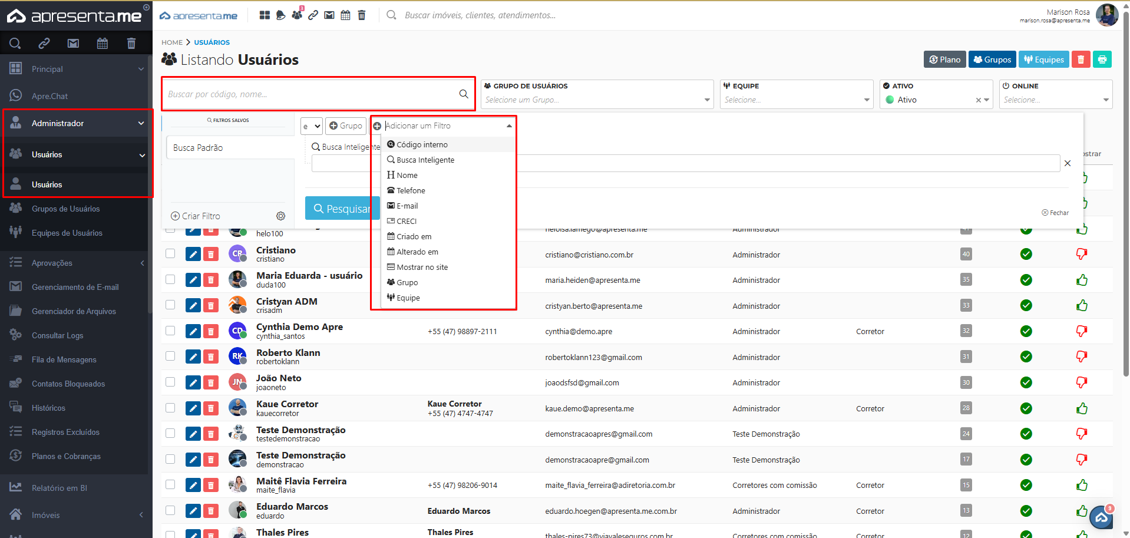Open the floating chat widget icon
The width and height of the screenshot is (1130, 538).
[x=1101, y=517]
